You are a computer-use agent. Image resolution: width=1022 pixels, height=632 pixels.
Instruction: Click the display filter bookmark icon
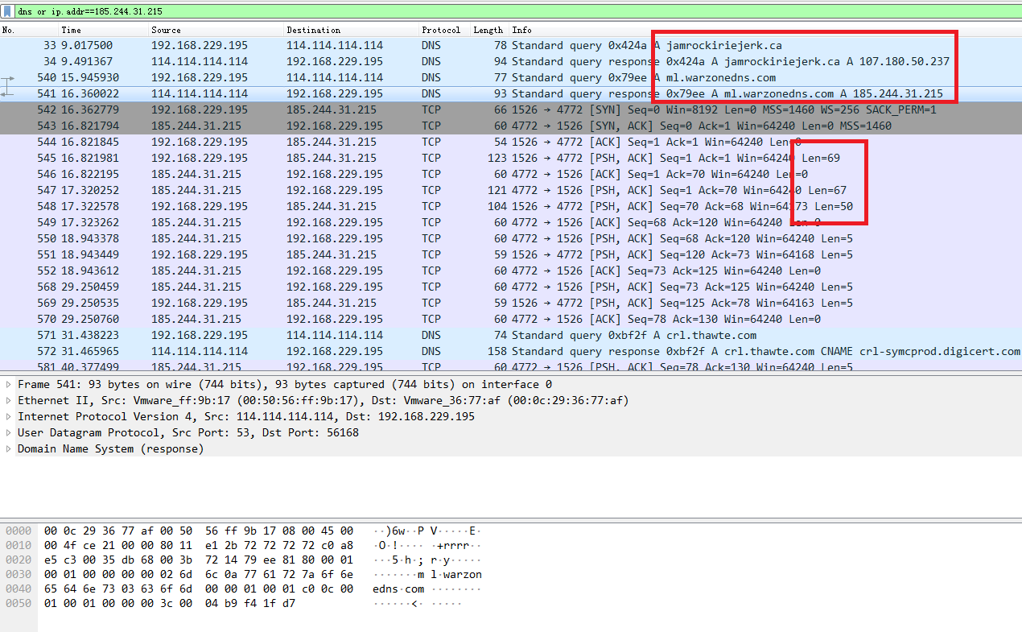(8, 12)
